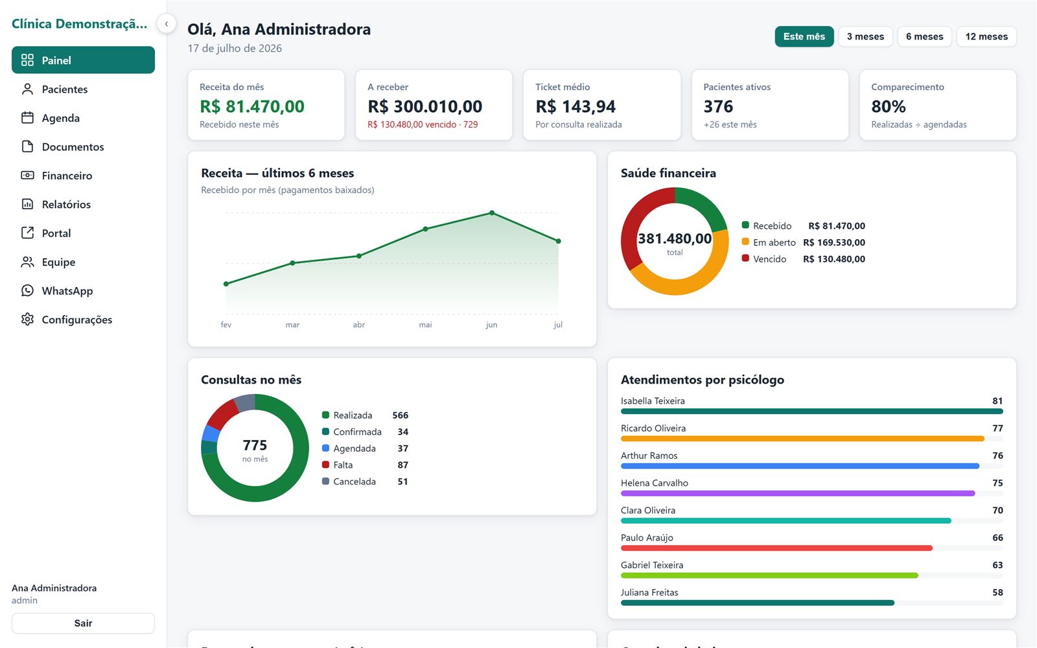Click the Documentos file icon
This screenshot has width=1037, height=648.
point(27,146)
